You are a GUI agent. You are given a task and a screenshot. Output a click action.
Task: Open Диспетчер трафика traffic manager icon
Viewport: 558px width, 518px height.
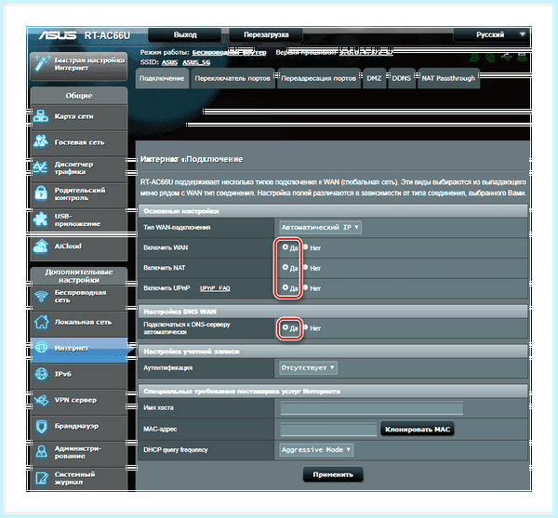40,167
